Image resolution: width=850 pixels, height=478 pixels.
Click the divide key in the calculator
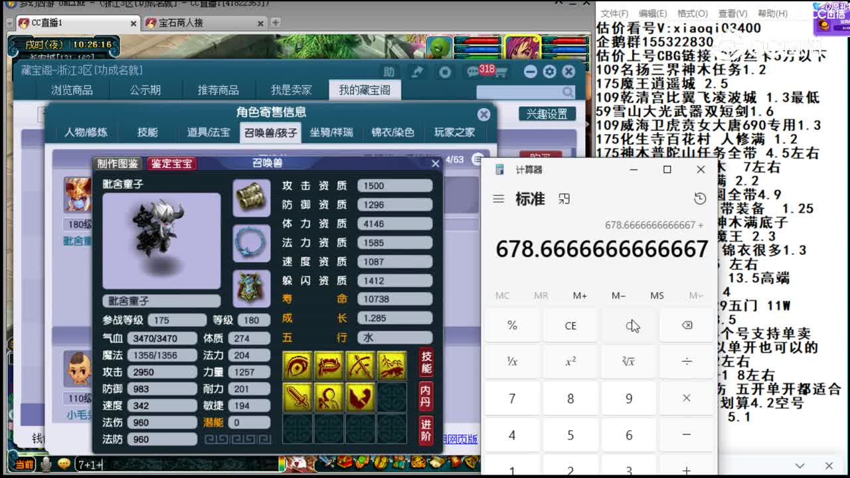[687, 362]
